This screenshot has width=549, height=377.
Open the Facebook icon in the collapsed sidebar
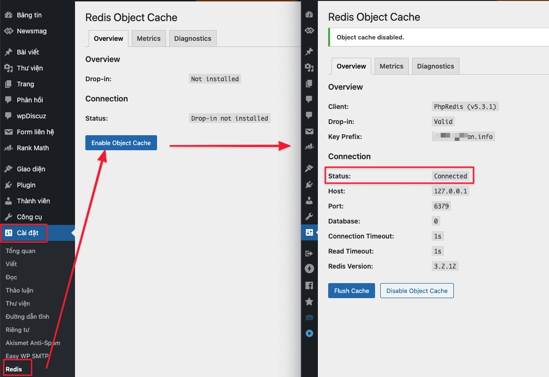[309, 285]
